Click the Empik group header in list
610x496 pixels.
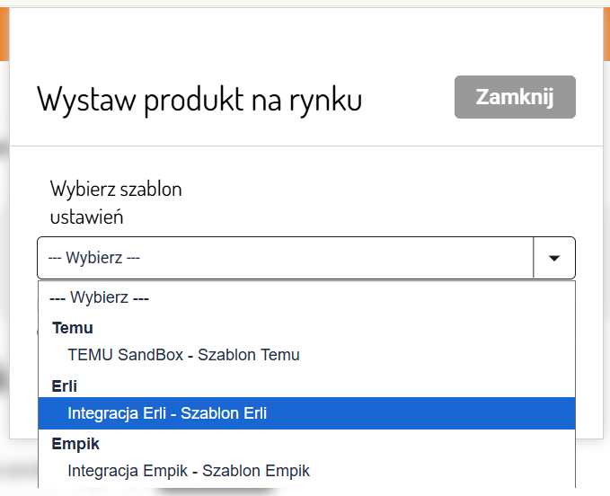click(x=75, y=443)
